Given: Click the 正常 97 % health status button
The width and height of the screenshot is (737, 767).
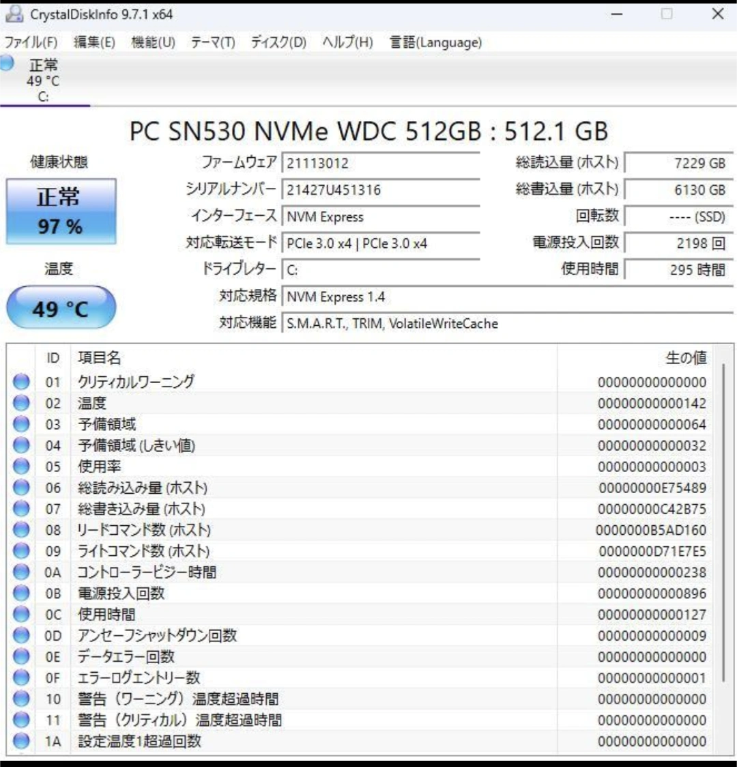Looking at the screenshot, I should coord(61,211).
